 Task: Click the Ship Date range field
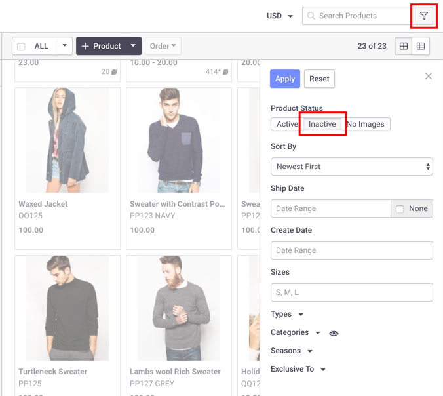point(331,208)
